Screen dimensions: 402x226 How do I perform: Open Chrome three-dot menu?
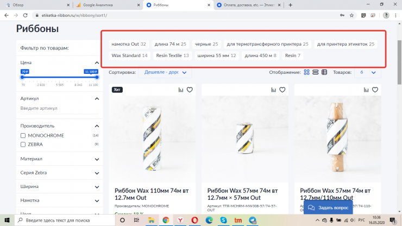pyautogui.click(x=395, y=15)
